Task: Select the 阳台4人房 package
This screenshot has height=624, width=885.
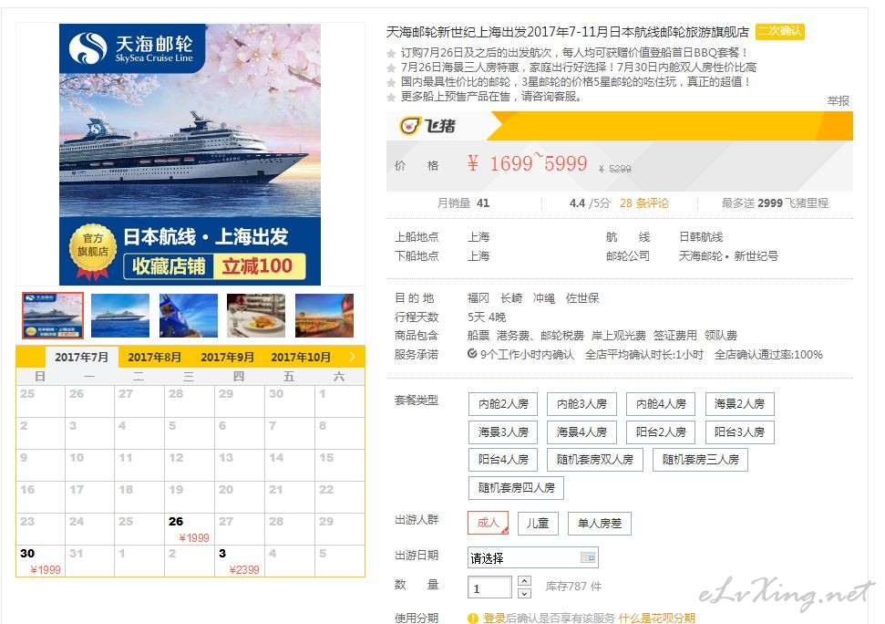Action: (x=503, y=460)
